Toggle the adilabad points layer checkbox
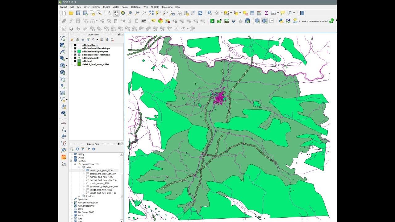 point(75,58)
